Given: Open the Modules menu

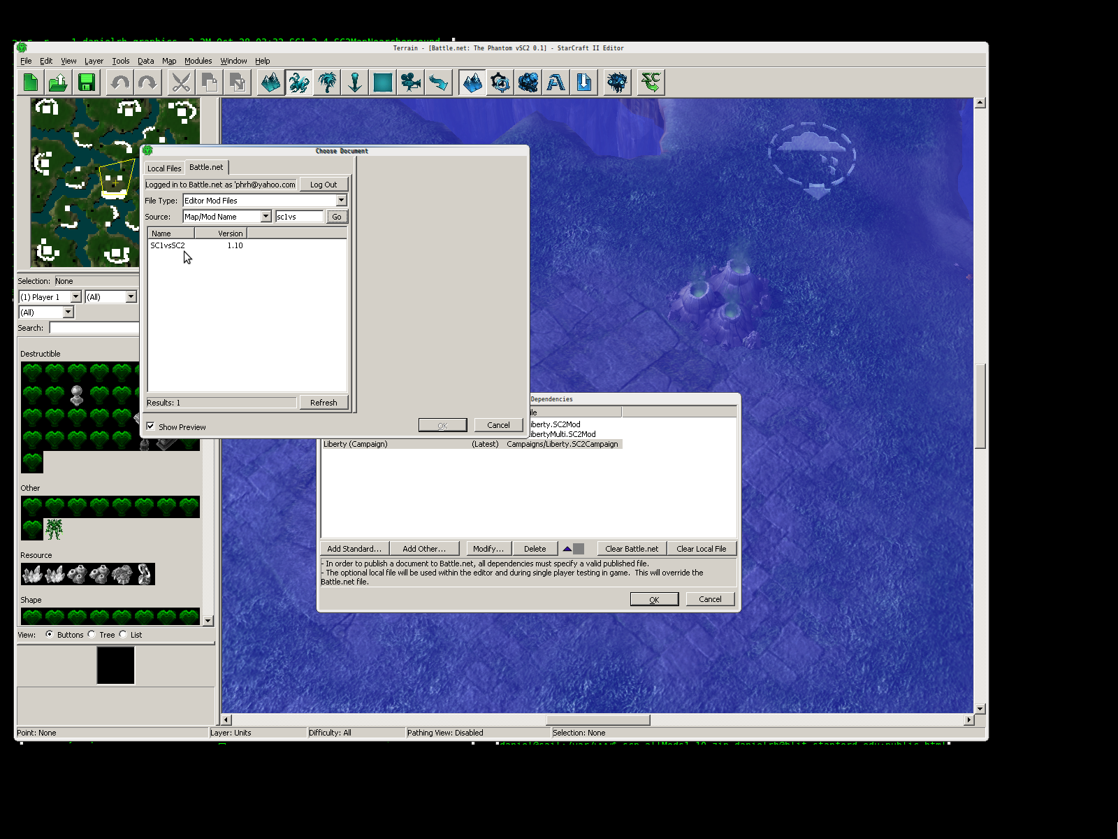Looking at the screenshot, I should (x=198, y=62).
